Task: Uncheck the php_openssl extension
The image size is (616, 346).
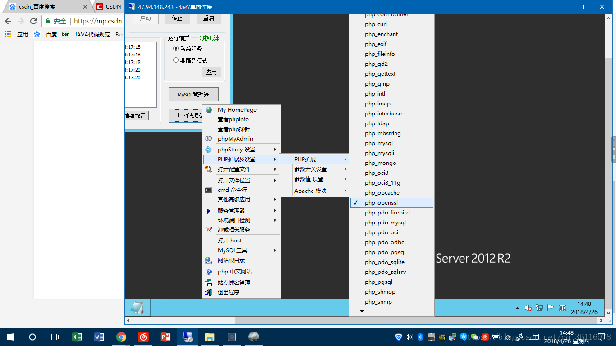Action: pyautogui.click(x=392, y=203)
